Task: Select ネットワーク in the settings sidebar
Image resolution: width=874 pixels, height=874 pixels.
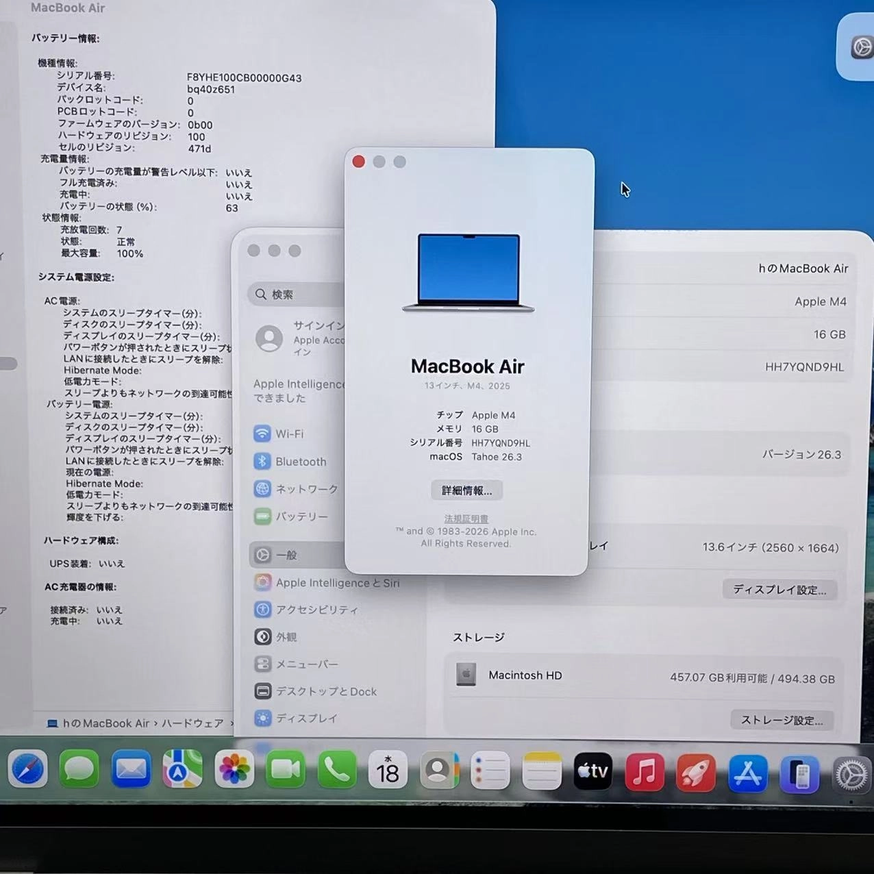Action: pos(305,489)
